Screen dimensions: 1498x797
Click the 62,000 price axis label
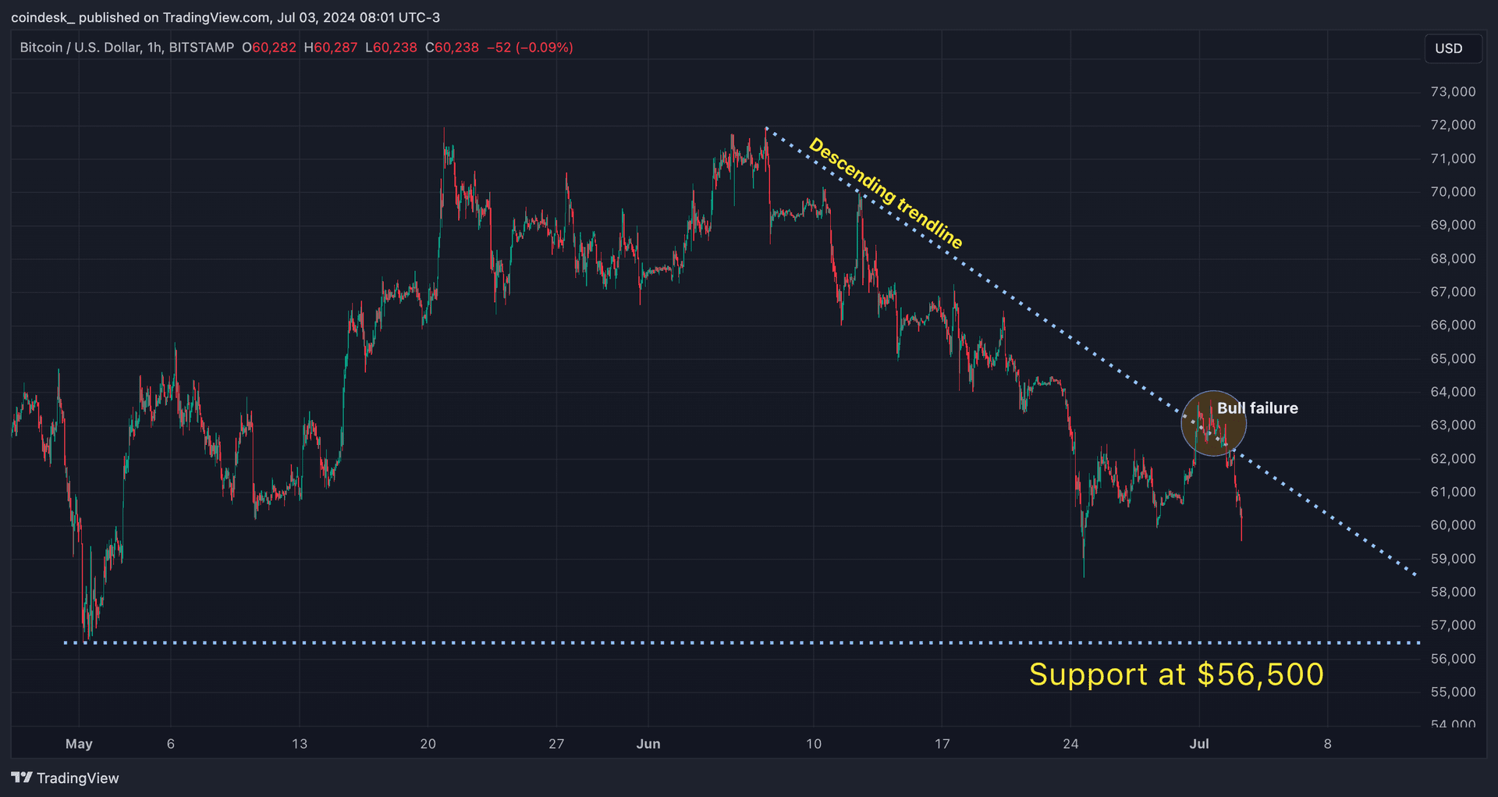point(1453,459)
